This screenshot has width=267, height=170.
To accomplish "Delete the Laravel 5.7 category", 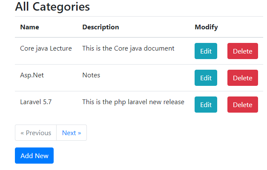I will click(x=242, y=105).
